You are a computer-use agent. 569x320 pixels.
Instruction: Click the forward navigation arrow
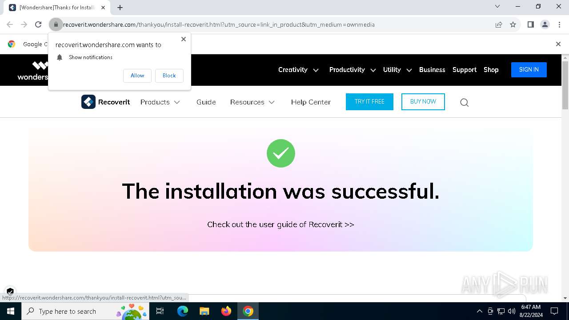pos(24,24)
